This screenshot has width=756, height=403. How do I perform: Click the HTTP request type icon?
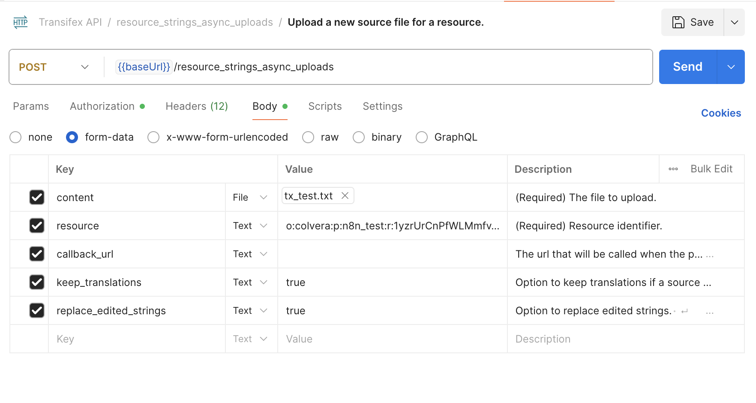click(21, 22)
